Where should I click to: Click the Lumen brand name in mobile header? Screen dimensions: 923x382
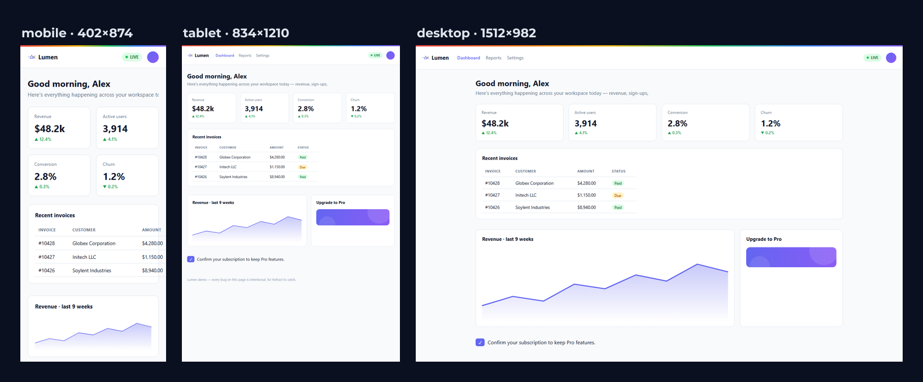click(48, 57)
